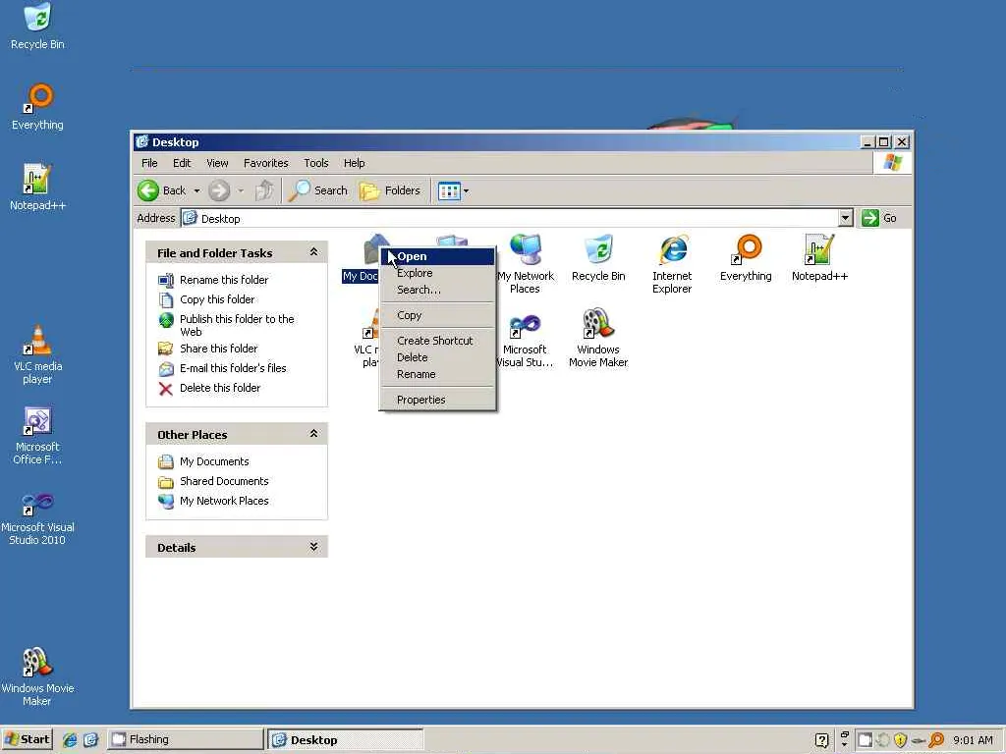Screen dimensions: 1006x754
Task: Open the File menu
Action: (149, 163)
